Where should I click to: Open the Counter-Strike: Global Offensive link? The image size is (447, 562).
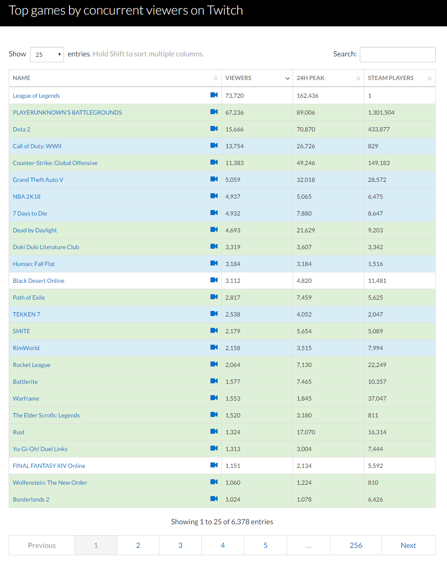pos(55,163)
